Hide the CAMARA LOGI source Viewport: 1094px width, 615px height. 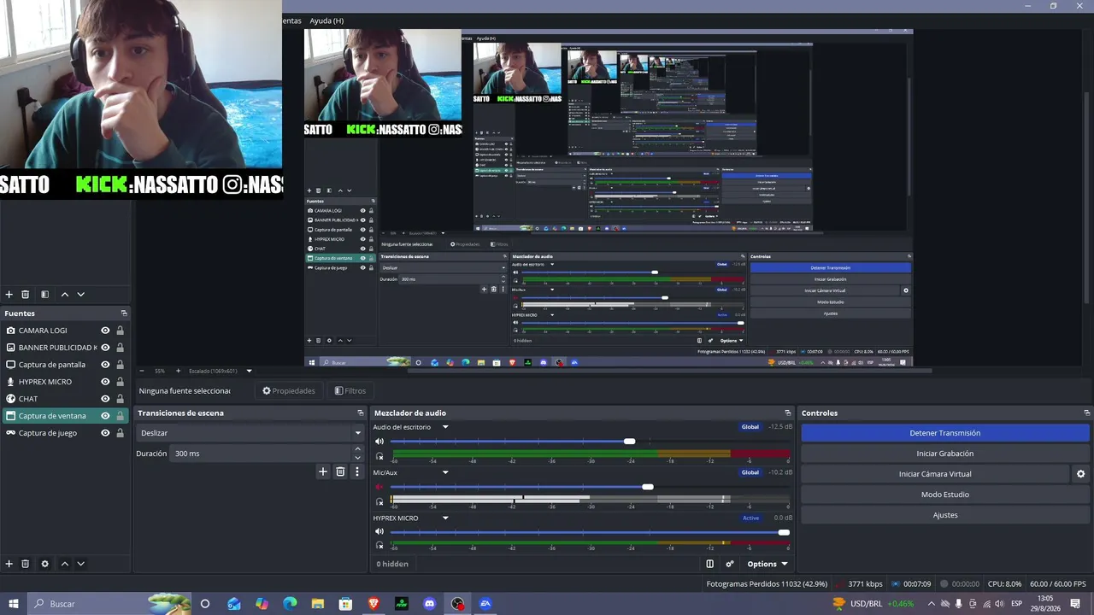[105, 331]
